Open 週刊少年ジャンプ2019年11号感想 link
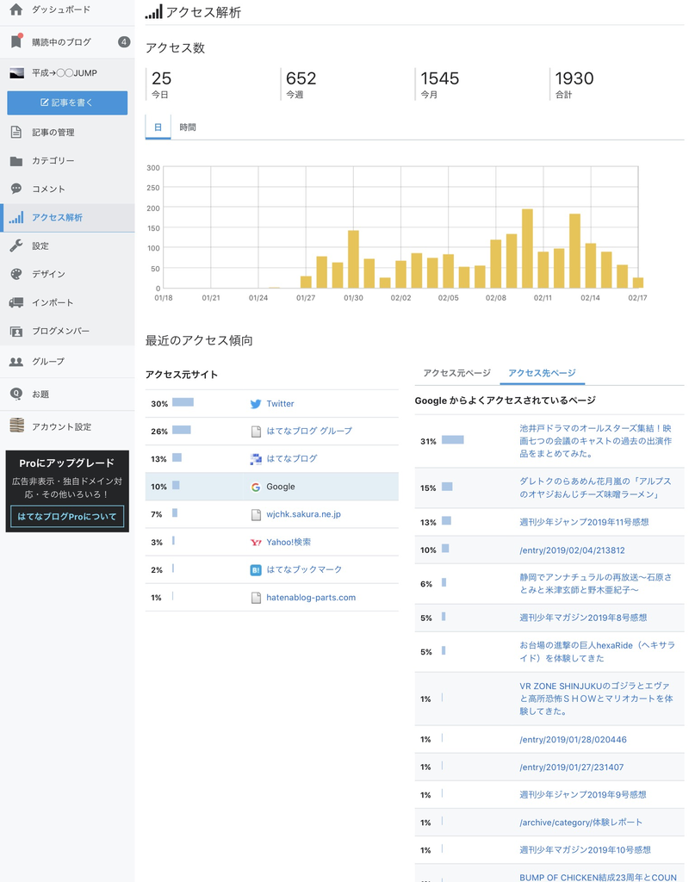 coord(584,522)
